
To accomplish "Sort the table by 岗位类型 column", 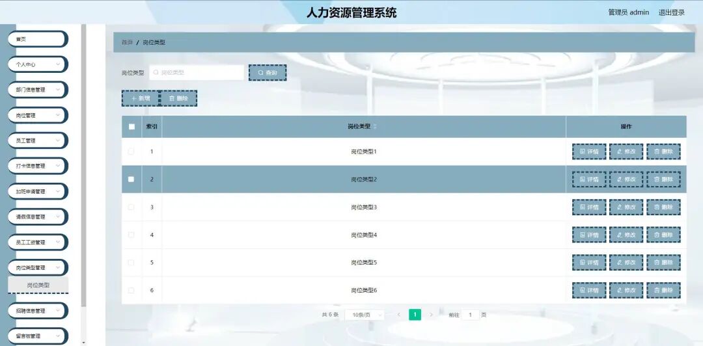I will [x=375, y=127].
